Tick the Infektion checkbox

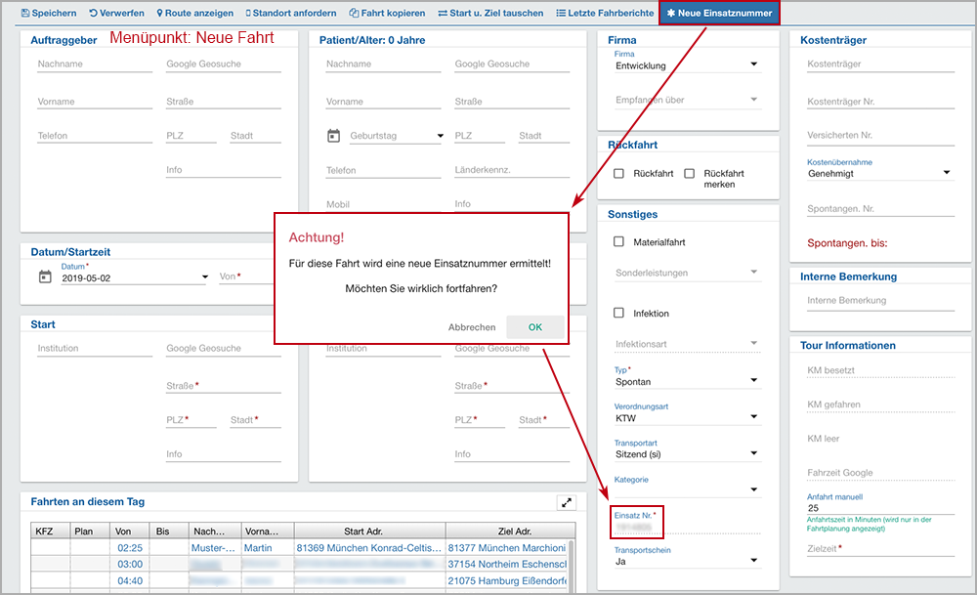click(618, 314)
